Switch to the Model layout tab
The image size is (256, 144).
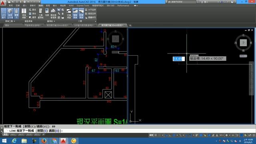point(6,134)
